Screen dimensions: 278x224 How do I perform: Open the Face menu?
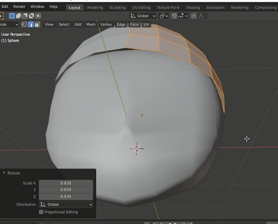(134, 25)
